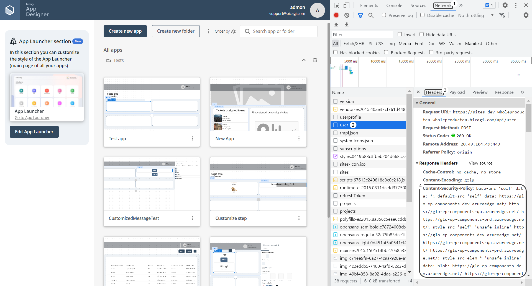Screen dimensions: 532x286
Task: Open the DevTools settings gear
Action: (x=505, y=5)
